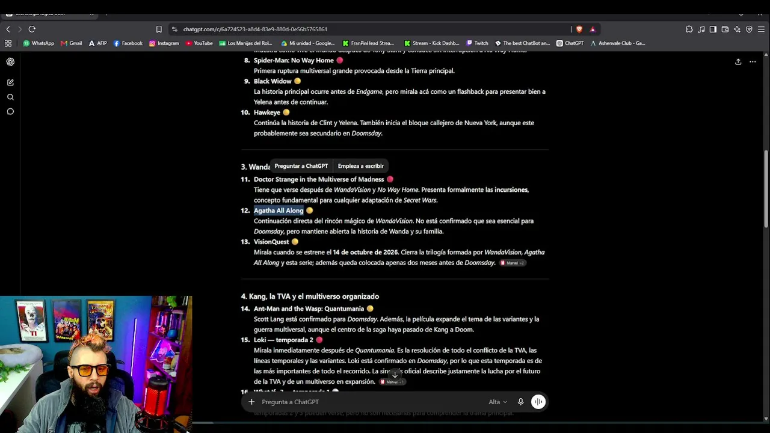This screenshot has height=433, width=770.
Task: Open the WhatsApp bookmark
Action: tap(38, 43)
